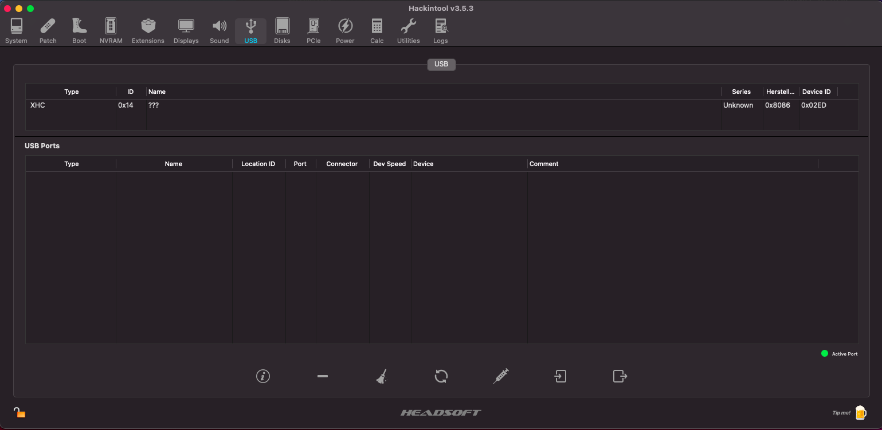Select the USB toolbar item
Screen dimensions: 882x430
[250, 31]
